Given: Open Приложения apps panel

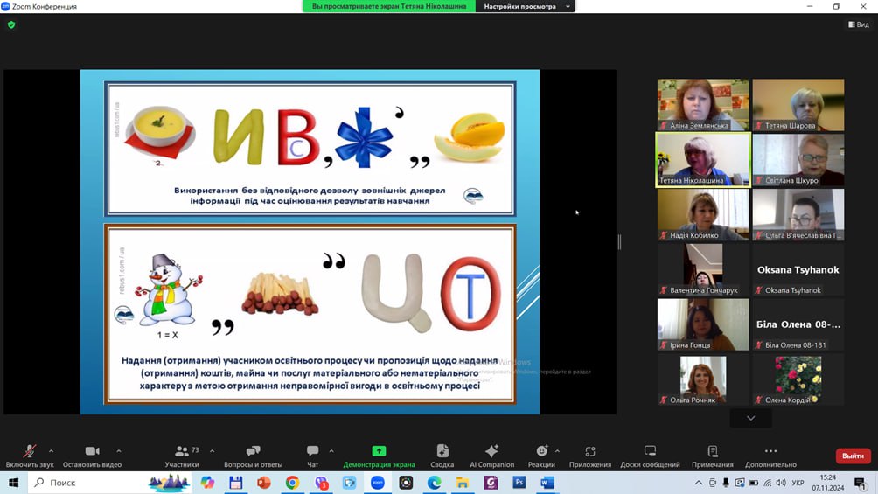Looking at the screenshot, I should click(x=590, y=456).
